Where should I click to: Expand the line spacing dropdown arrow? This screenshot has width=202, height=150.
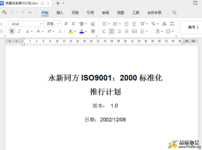point(147,32)
